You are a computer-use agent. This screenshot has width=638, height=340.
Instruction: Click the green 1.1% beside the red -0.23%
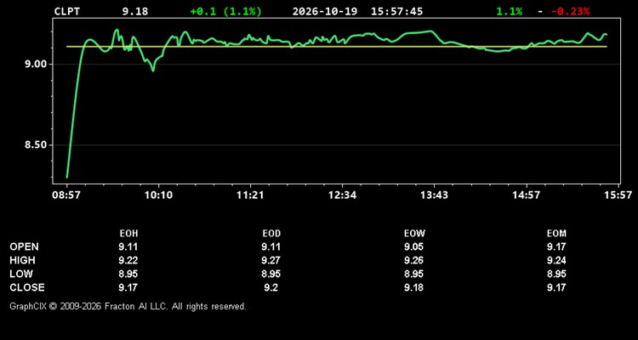pos(510,11)
